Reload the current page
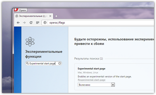Image resolution: width=156 pixels, height=95 pixels. pos(31,23)
